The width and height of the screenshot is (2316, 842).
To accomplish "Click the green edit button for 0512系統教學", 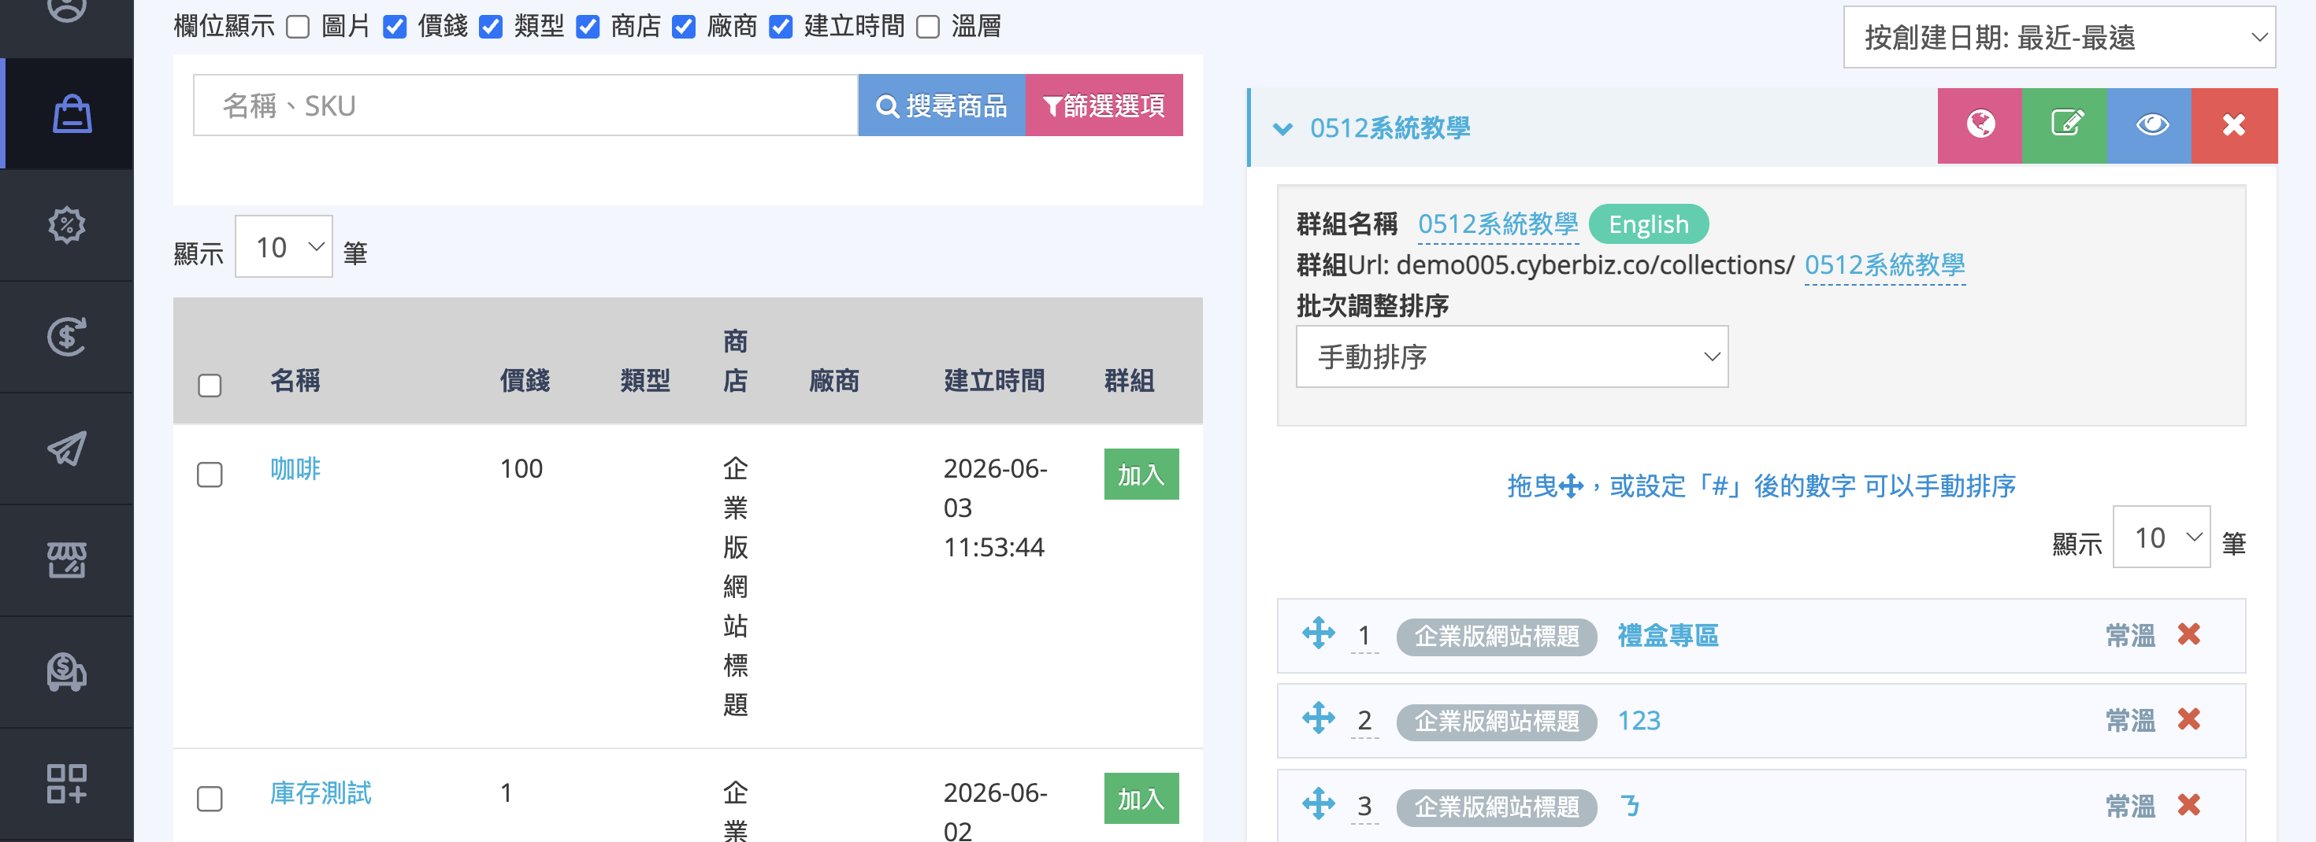I will coord(2064,126).
